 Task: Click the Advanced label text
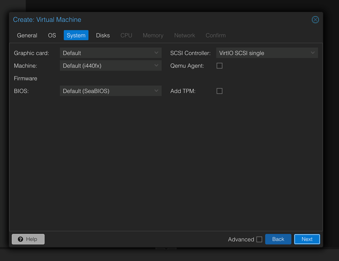(241, 239)
